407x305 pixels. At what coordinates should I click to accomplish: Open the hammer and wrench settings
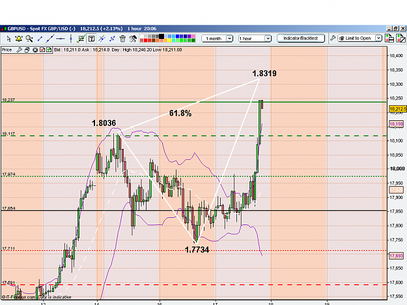pyautogui.click(x=133, y=39)
